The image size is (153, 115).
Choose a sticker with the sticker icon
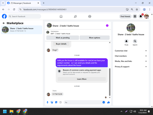coord(56,102)
